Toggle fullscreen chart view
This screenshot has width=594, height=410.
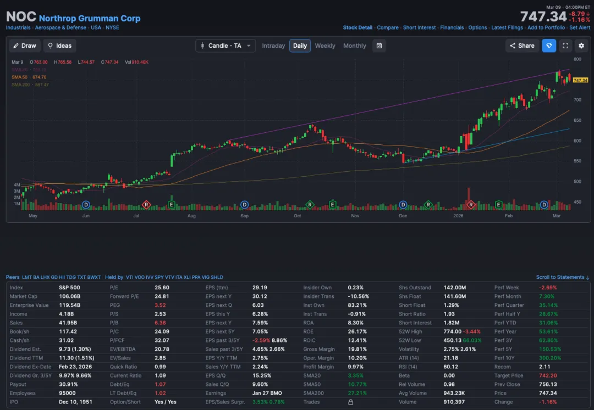pos(565,46)
